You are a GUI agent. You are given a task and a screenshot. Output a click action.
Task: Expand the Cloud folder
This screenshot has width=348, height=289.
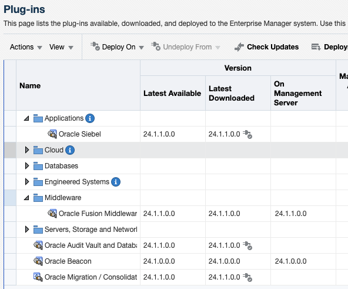[x=27, y=150]
